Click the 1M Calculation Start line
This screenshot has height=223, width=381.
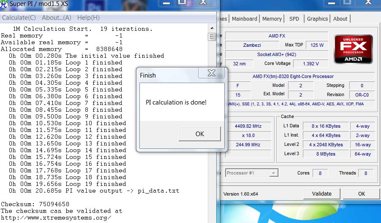click(83, 29)
